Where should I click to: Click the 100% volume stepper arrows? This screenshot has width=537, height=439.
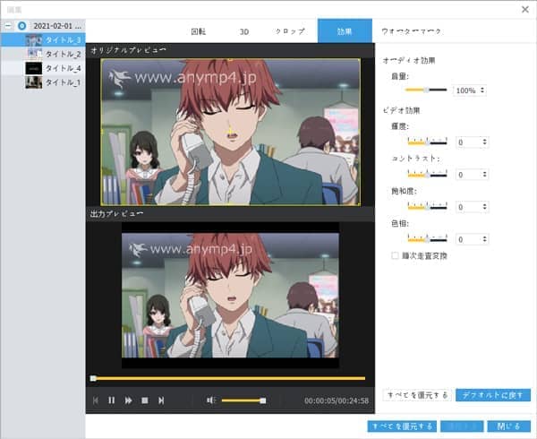pos(482,90)
